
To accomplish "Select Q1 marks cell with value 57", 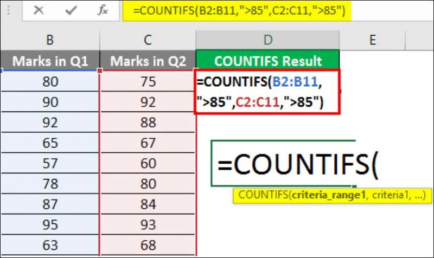I will click(x=50, y=163).
